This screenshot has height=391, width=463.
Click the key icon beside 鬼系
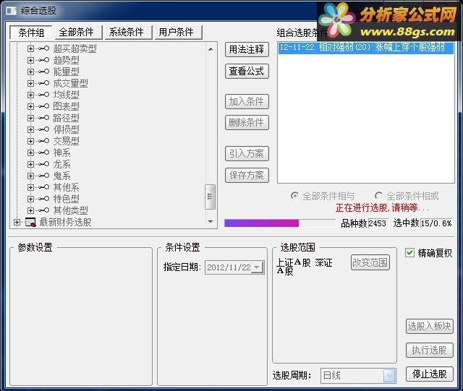click(x=43, y=176)
